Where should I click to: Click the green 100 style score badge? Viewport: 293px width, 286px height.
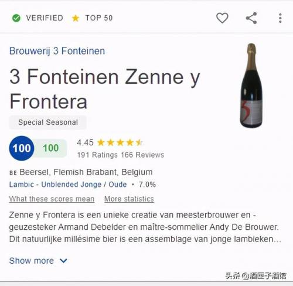pyautogui.click(x=51, y=148)
